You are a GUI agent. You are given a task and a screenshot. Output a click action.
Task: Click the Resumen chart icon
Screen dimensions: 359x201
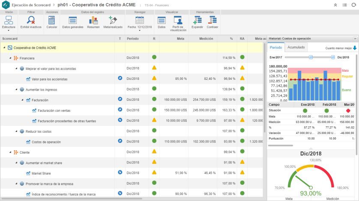pos(93,20)
